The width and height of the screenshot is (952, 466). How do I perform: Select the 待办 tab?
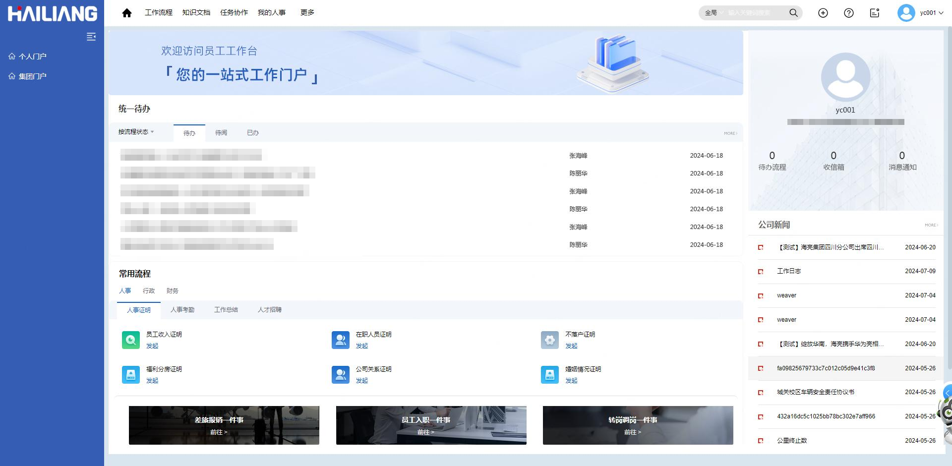(189, 133)
